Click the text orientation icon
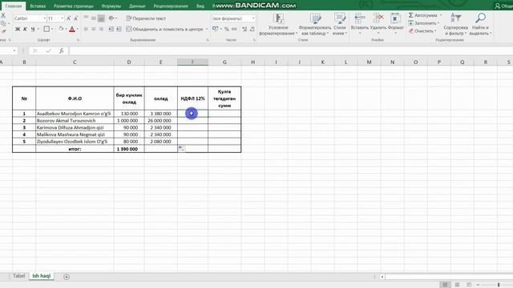513x288 pixels. 111,18
